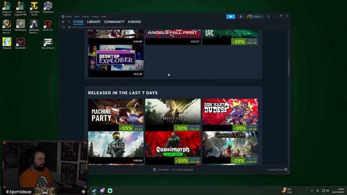The image size is (347, 195).
Task: Select Battlestate Games Launcher icon
Action: [34, 27]
